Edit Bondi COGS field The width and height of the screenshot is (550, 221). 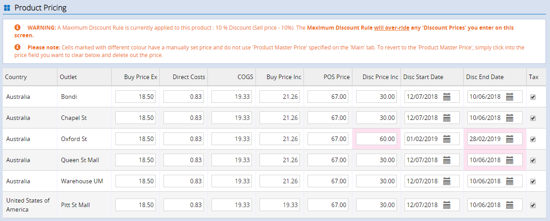point(232,97)
